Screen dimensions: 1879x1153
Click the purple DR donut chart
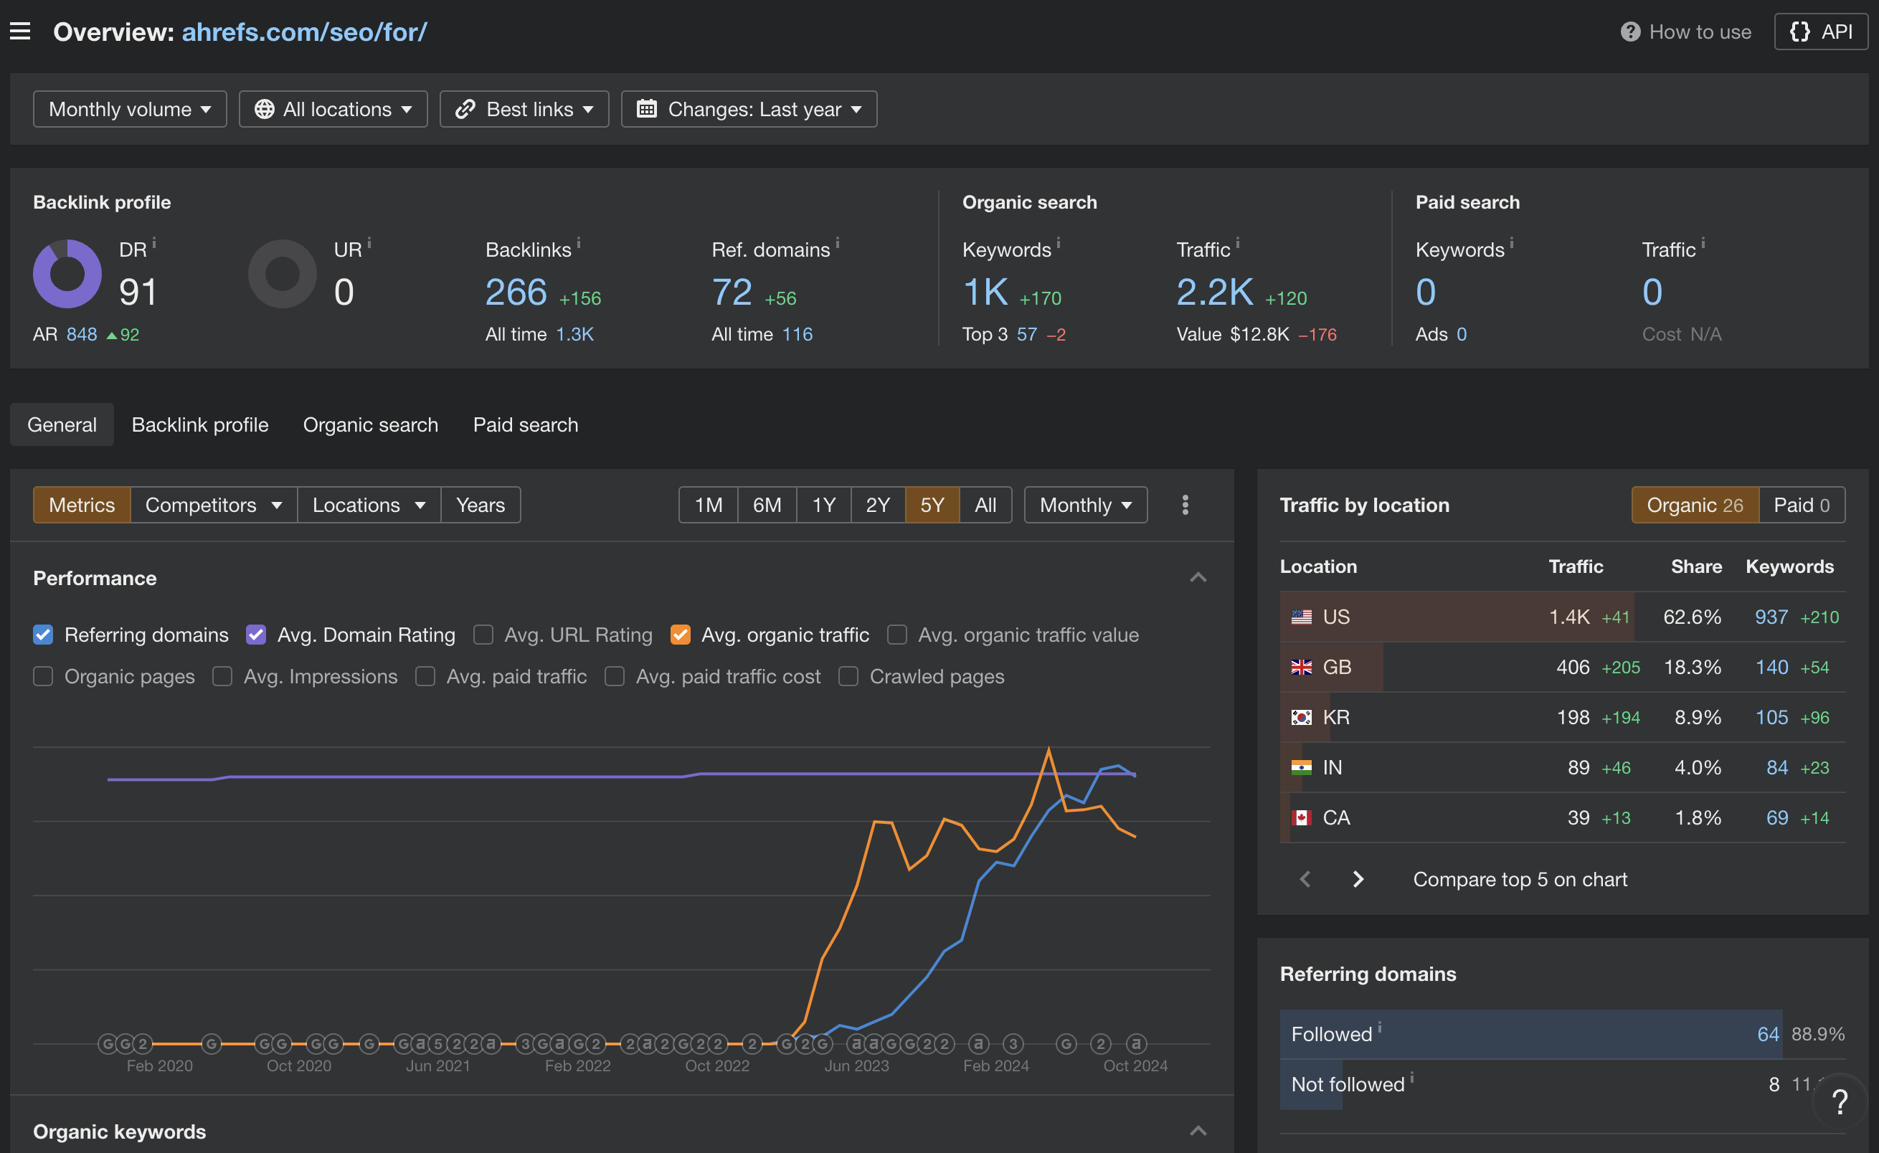click(x=67, y=274)
